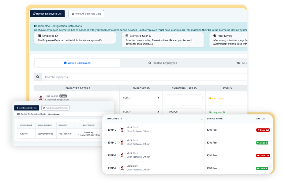Click the "1 week ago" last online cell
This screenshot has height=186, width=285.
(x=89, y=134)
